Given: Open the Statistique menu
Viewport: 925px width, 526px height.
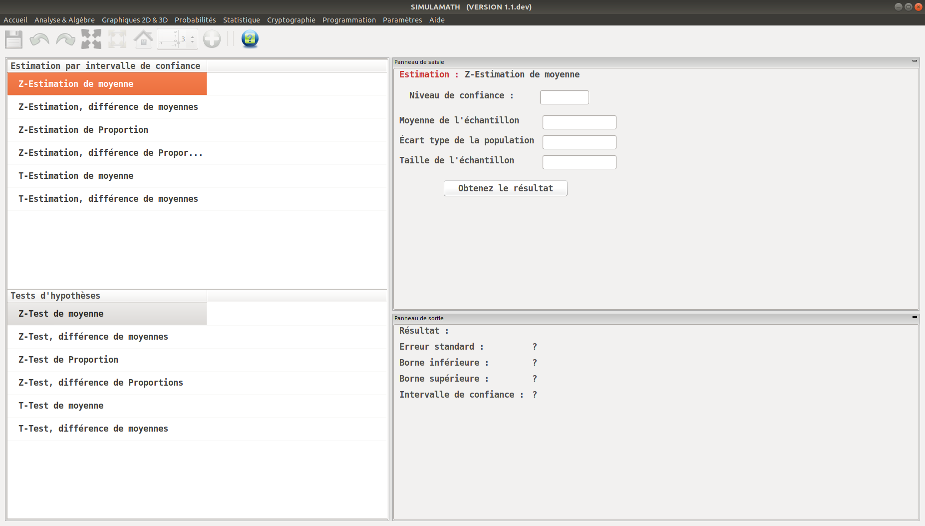Looking at the screenshot, I should pyautogui.click(x=242, y=20).
